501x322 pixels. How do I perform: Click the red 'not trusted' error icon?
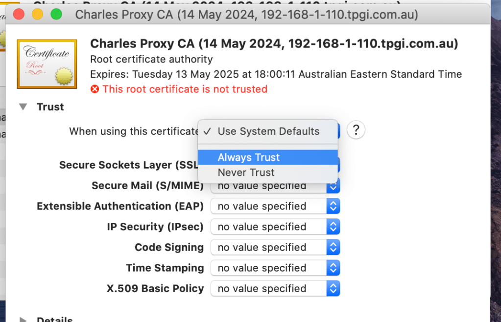coord(95,89)
